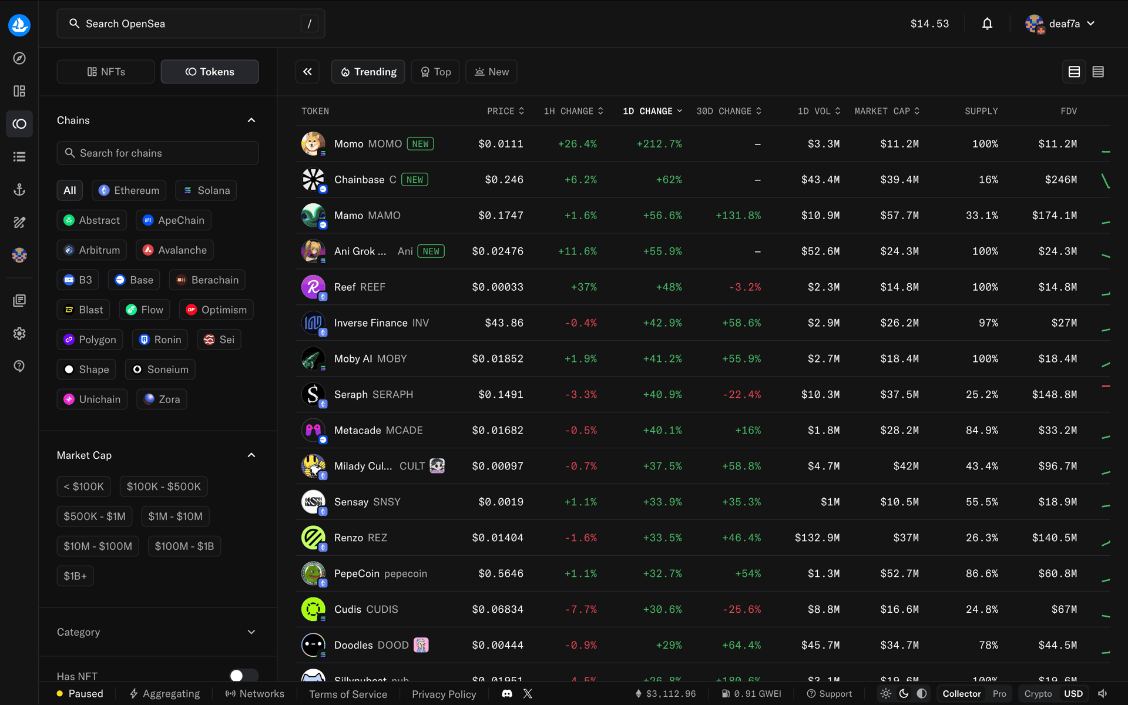The width and height of the screenshot is (1128, 705).
Task: Click the $14.53 wallet balance
Action: click(x=929, y=23)
